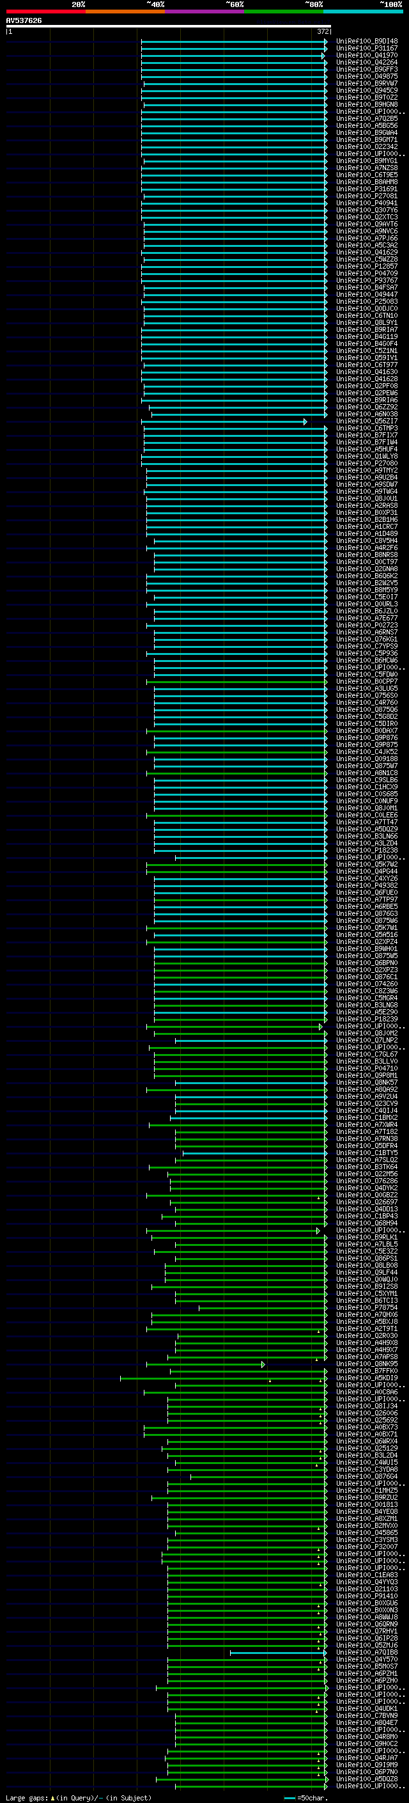Select the UniRef100_C4XY26 label
Viewport: 409px width, 1803px height.
pos(367,878)
